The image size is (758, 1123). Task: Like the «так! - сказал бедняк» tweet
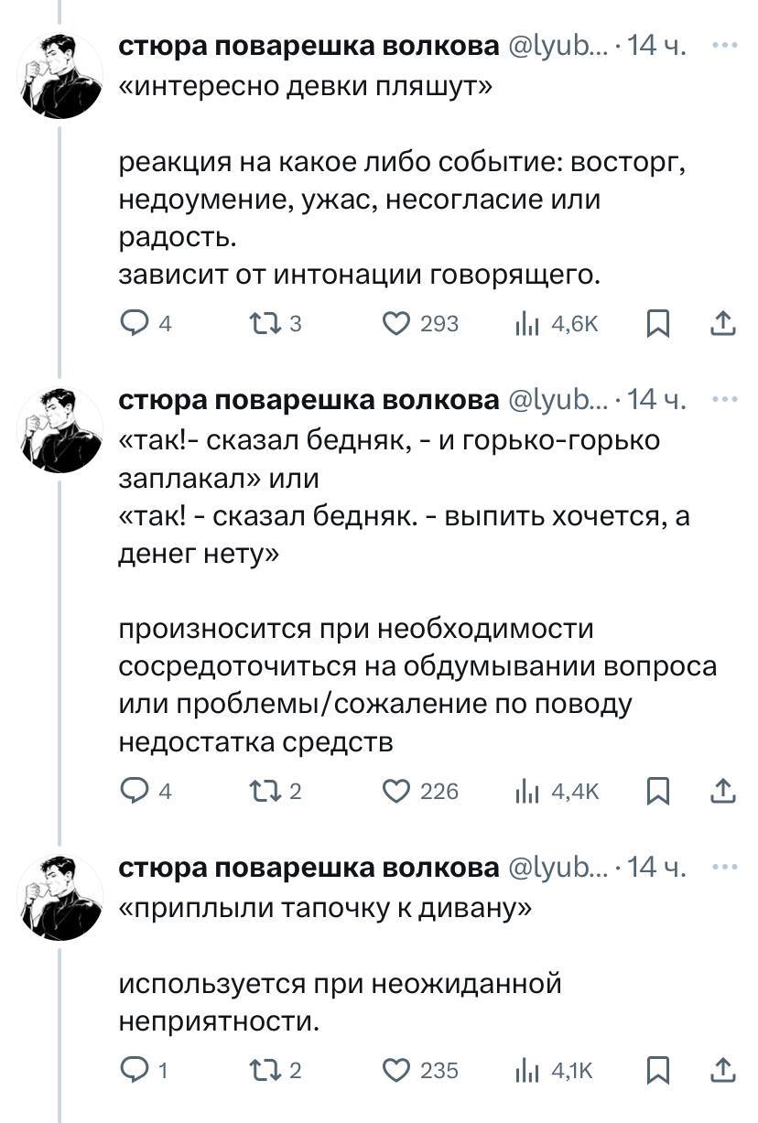click(395, 791)
